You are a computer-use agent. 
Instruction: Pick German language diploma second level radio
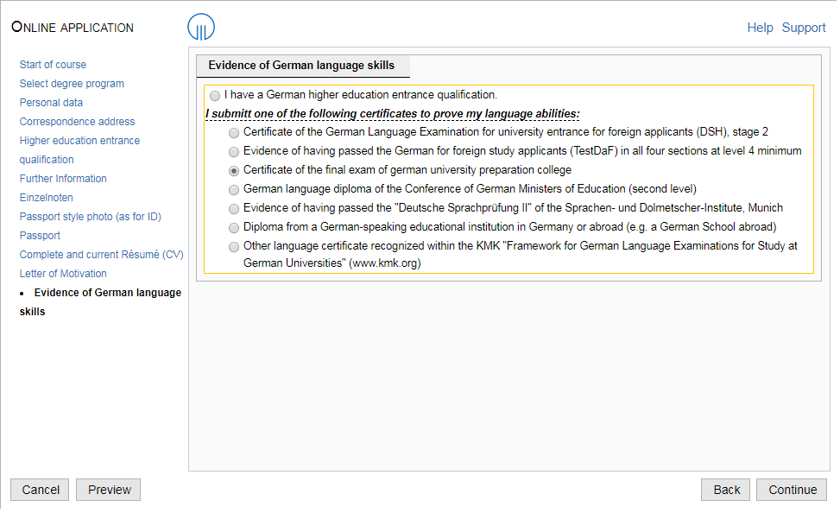coord(234,190)
